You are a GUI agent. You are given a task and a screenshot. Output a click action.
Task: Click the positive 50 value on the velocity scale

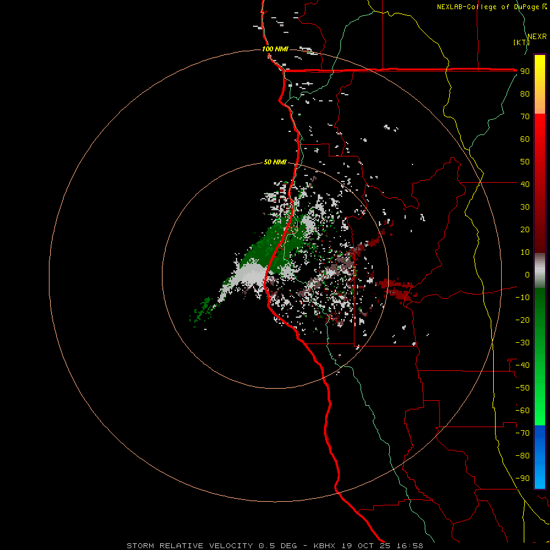click(525, 162)
